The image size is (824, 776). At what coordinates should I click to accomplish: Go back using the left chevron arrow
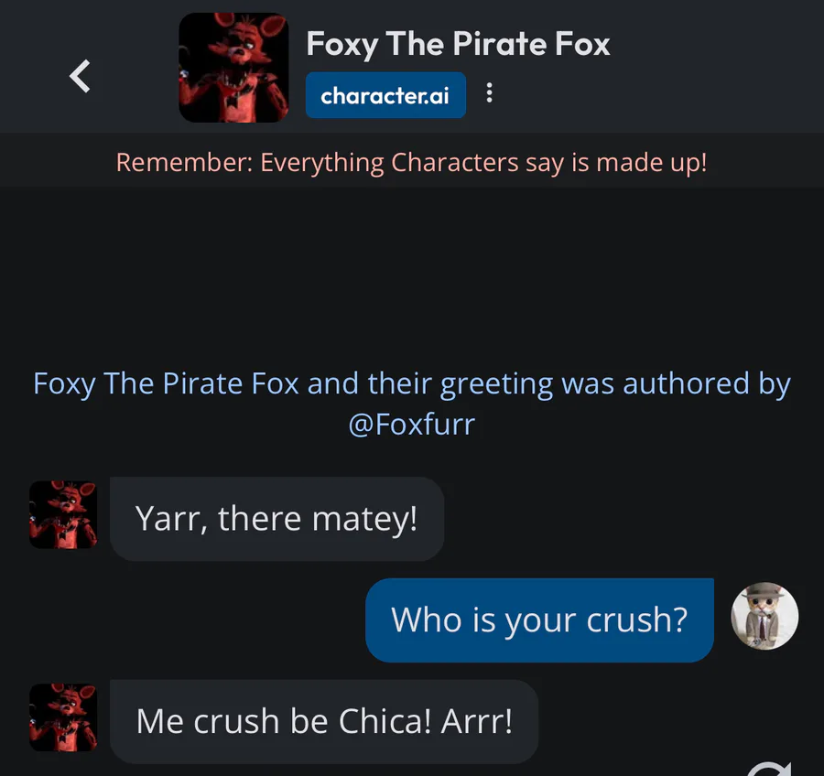click(x=81, y=76)
